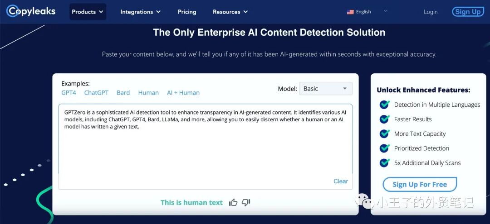The image size is (490, 224).
Task: Click checkmark beside Prioritized Detection
Action: [x=384, y=148]
